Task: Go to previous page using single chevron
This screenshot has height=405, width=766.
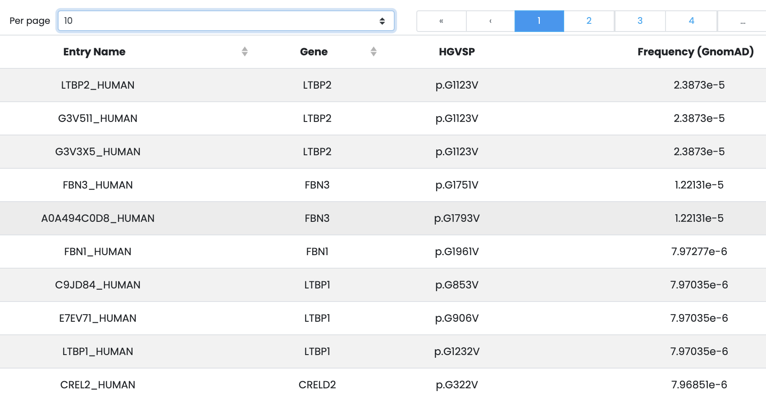Action: (x=490, y=21)
